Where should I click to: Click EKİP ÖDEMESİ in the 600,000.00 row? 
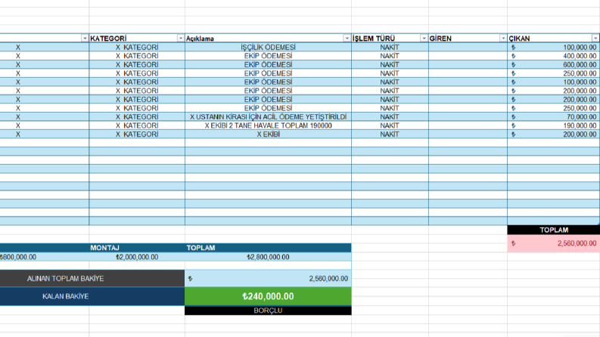pos(268,64)
